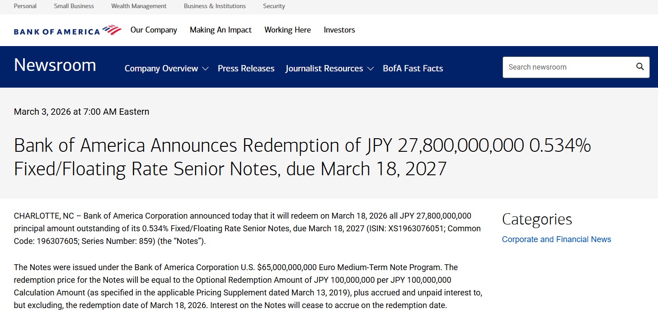Open the Small Business section

(x=74, y=6)
